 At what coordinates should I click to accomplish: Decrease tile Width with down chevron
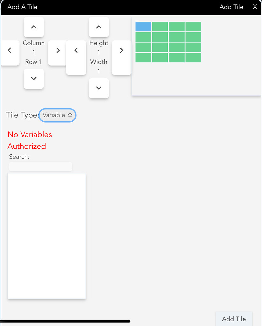[99, 88]
